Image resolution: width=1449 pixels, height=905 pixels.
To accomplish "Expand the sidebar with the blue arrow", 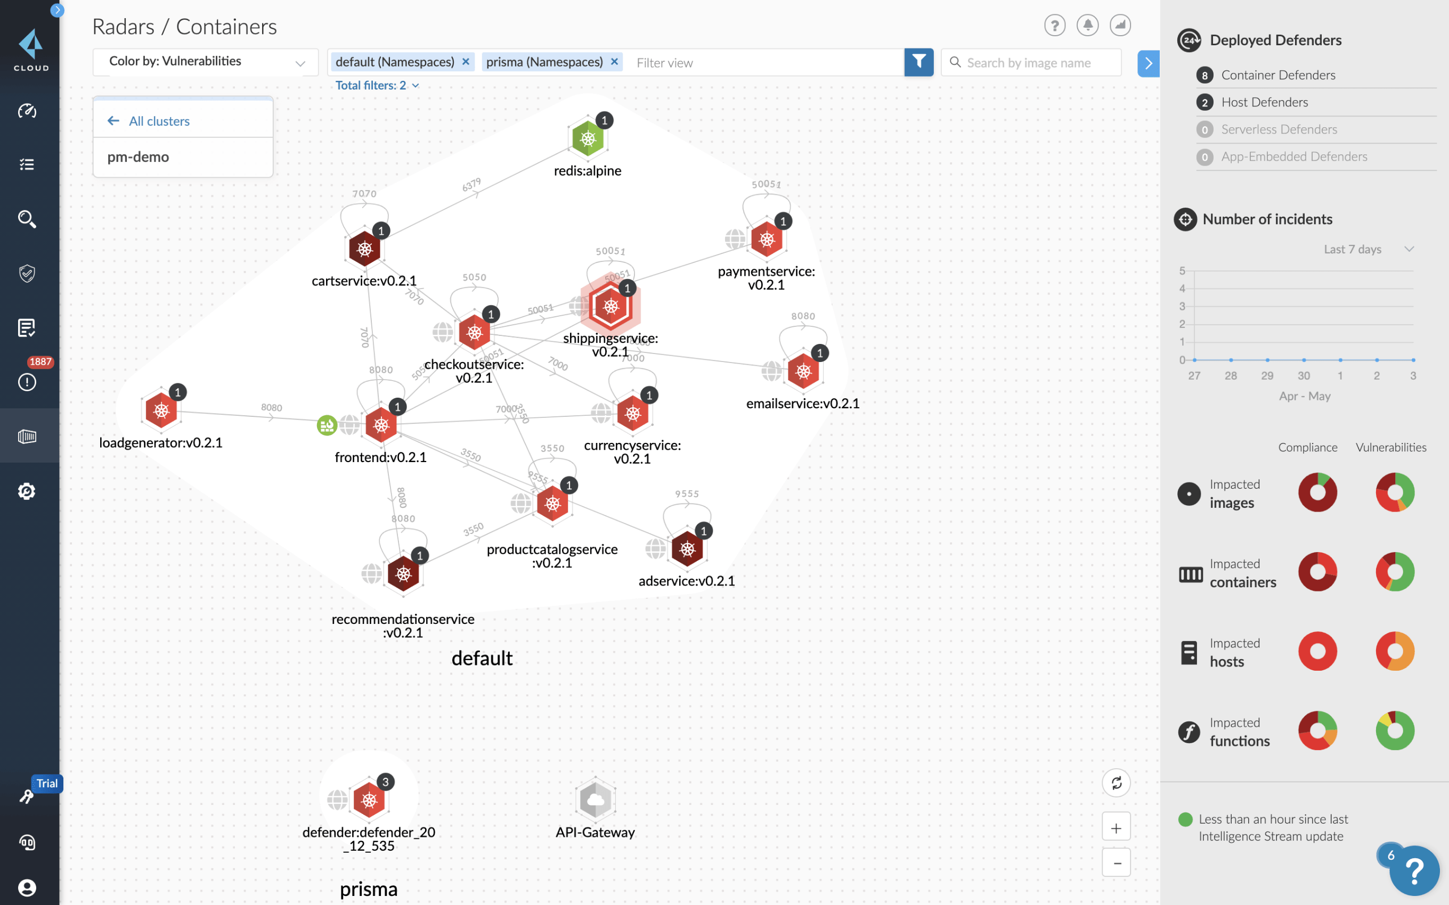I will pyautogui.click(x=57, y=10).
